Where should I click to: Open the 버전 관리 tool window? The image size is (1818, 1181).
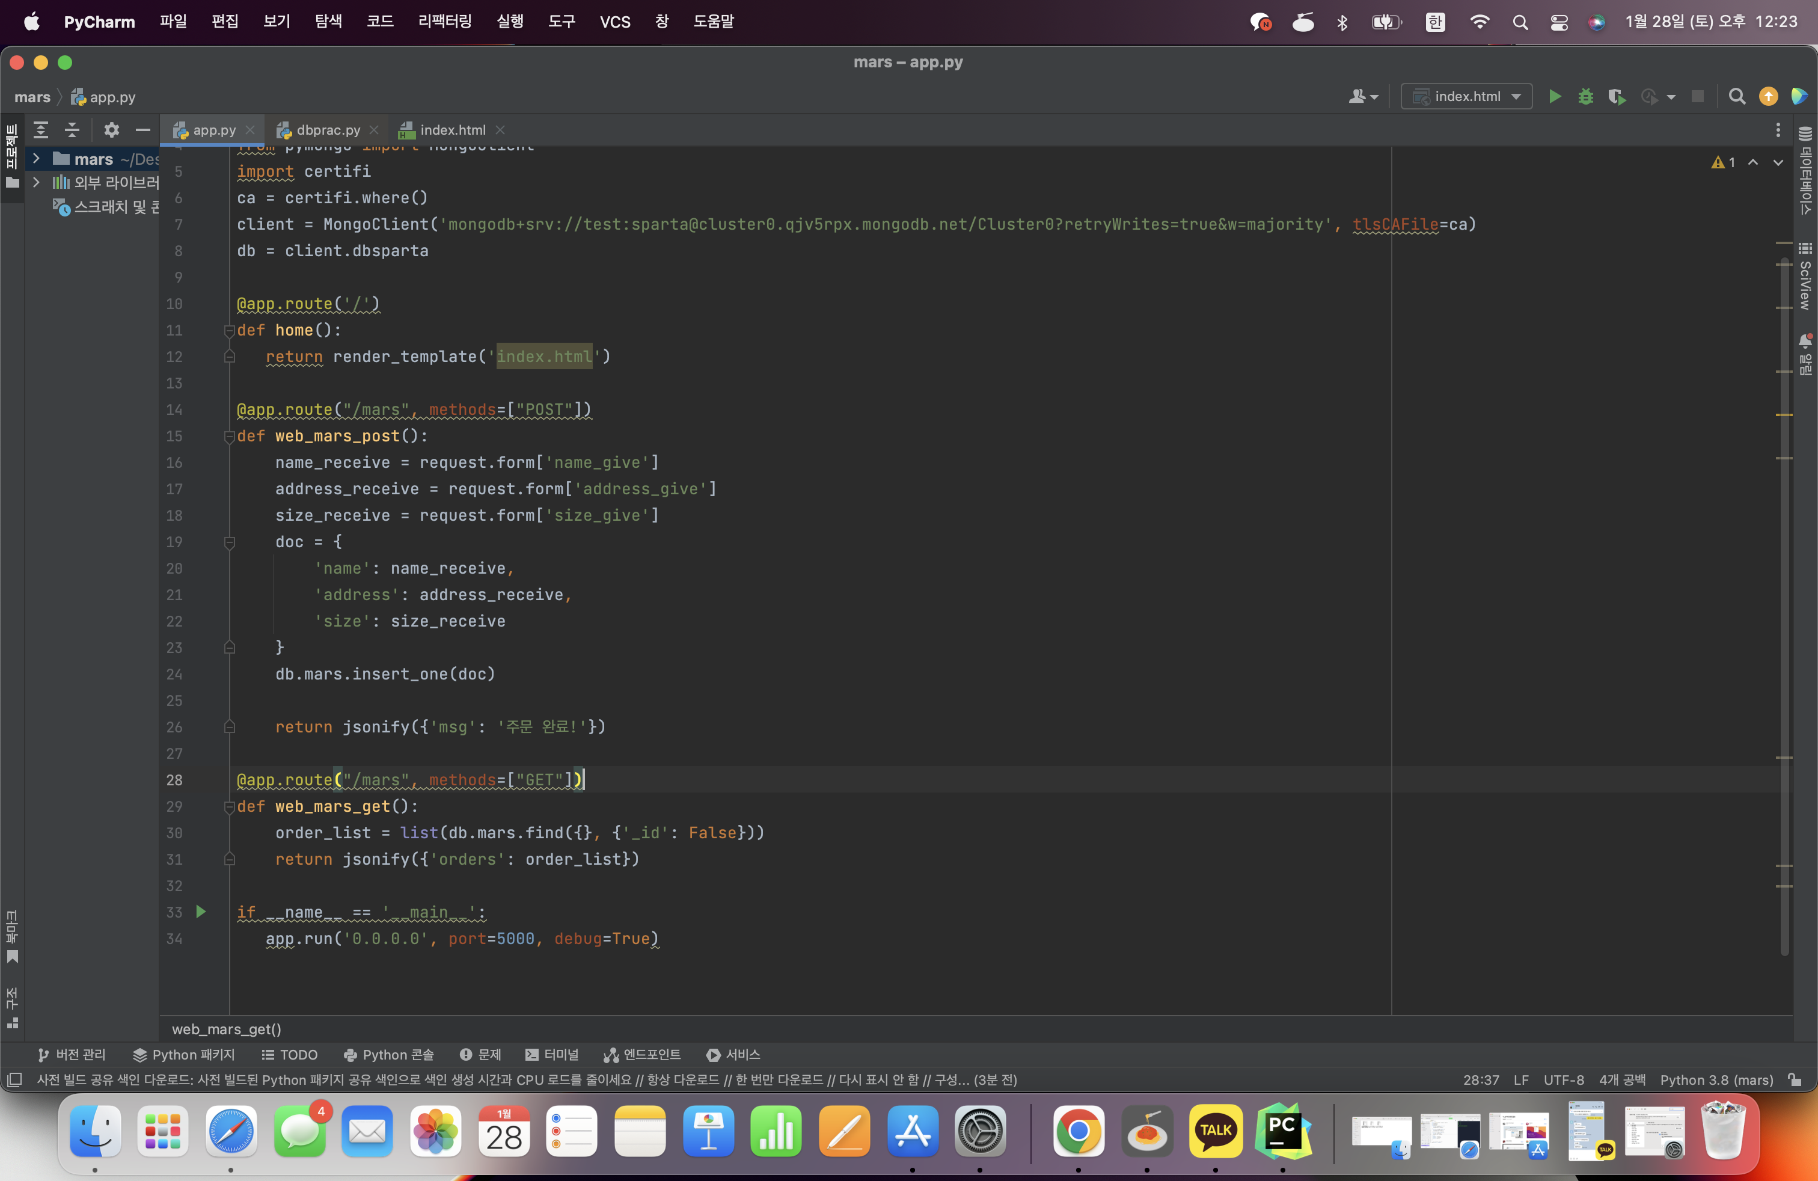72,1054
